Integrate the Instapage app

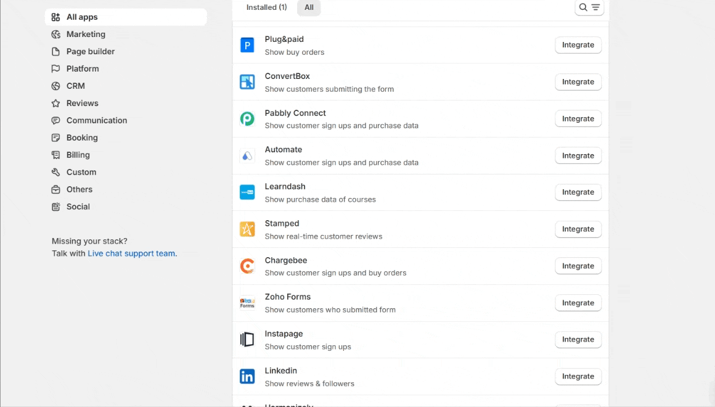(x=578, y=339)
